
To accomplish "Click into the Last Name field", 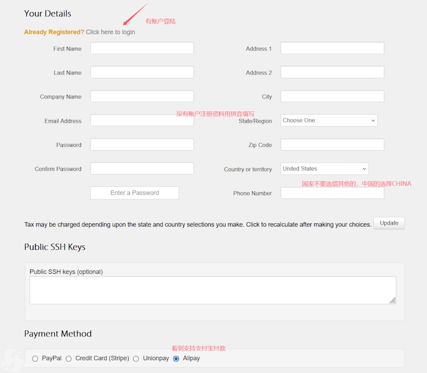I will point(142,72).
